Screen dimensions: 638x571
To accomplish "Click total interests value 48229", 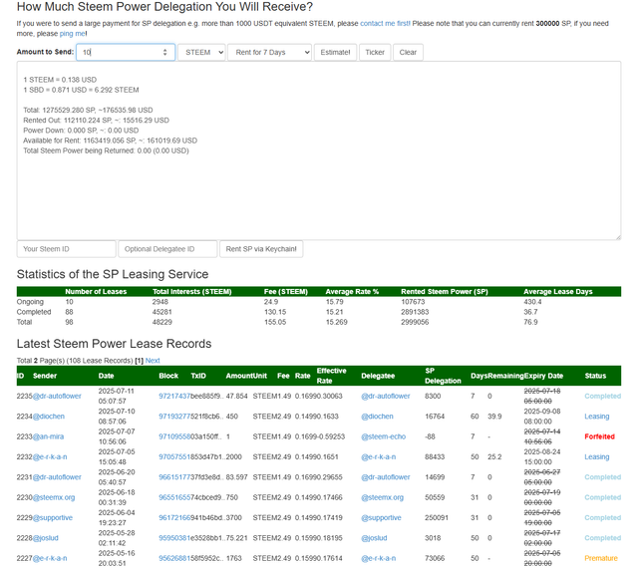I will click(x=161, y=322).
